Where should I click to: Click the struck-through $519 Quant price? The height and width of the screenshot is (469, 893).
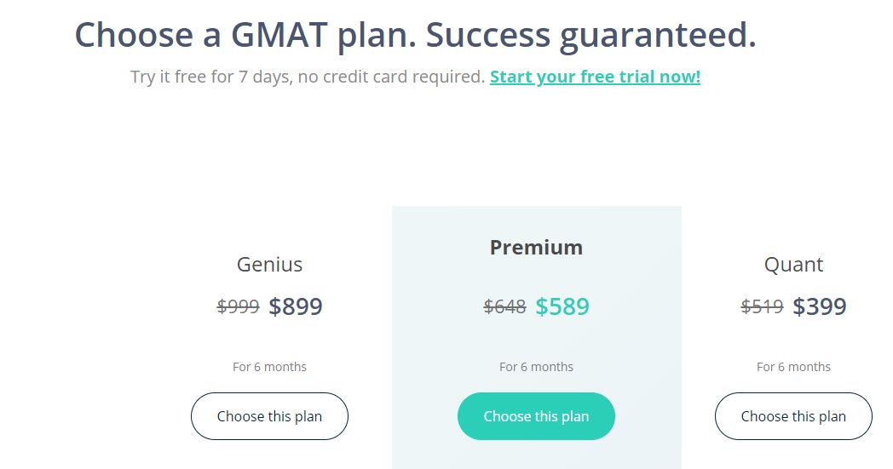762,306
